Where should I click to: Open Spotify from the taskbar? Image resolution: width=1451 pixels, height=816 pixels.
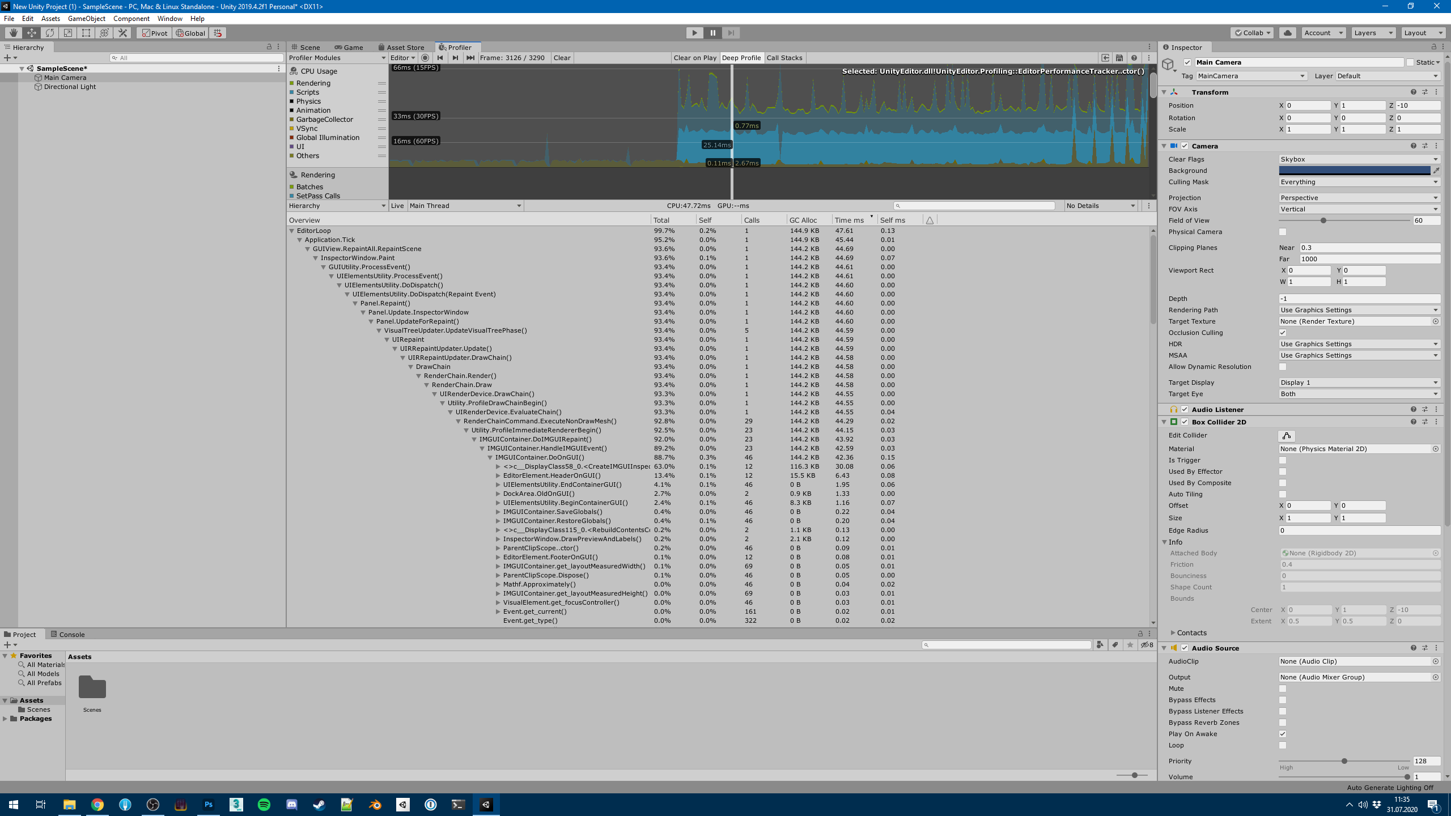(264, 804)
